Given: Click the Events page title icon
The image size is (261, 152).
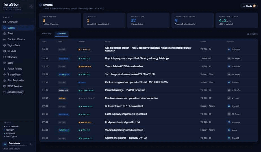Looking at the screenshot, I should [x=40, y=5].
